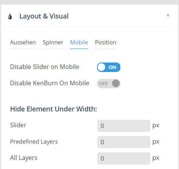The height and width of the screenshot is (169, 179).
Task: Enable the Disable KenBurn On Mobile toggle
Action: click(x=109, y=83)
